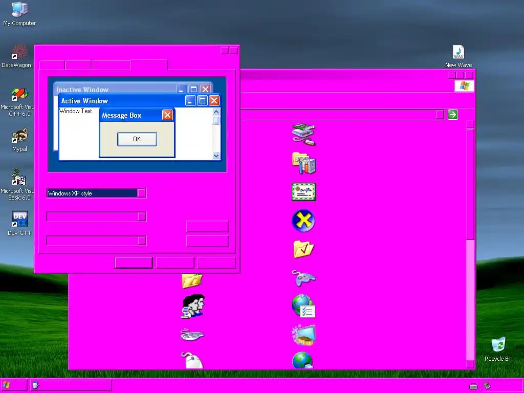Click the upper blank button beside the combo boxes
Viewport: 524px width, 393px height.
coord(207,226)
